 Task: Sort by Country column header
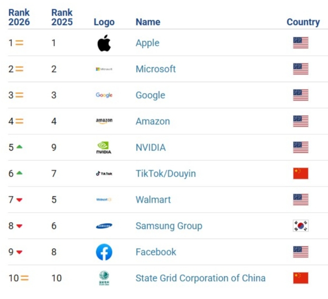point(303,22)
